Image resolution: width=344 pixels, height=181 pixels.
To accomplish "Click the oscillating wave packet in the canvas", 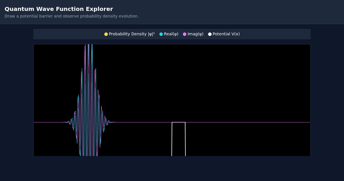I will [x=89, y=100].
